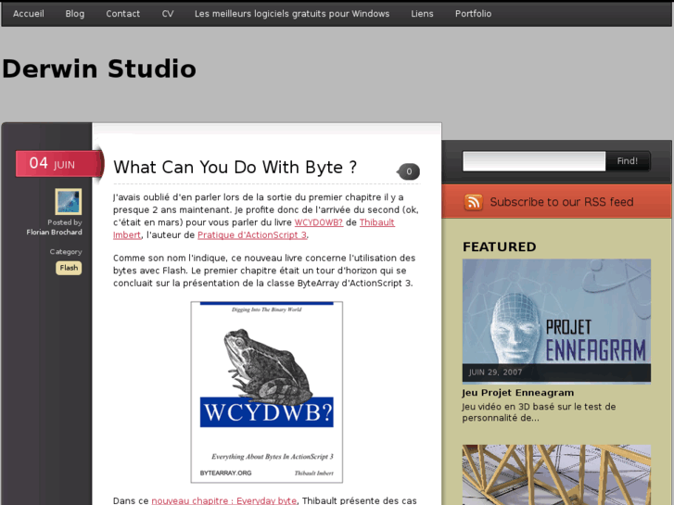Navigate to the Liens menu item
Image resolution: width=674 pixels, height=505 pixels.
coord(422,14)
